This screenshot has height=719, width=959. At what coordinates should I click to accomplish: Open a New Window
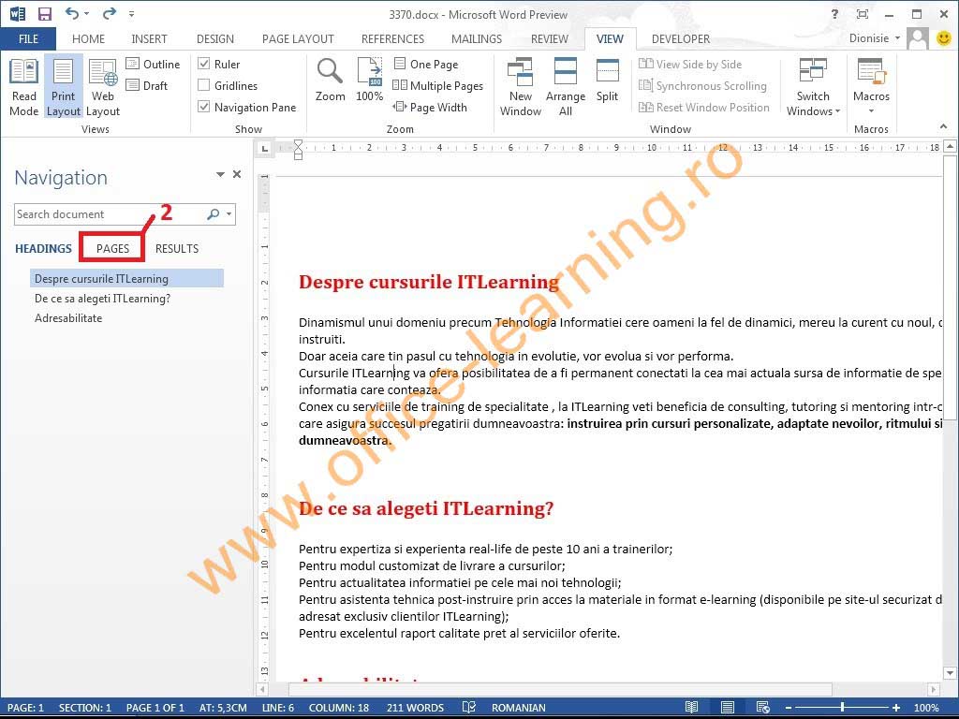pyautogui.click(x=521, y=87)
